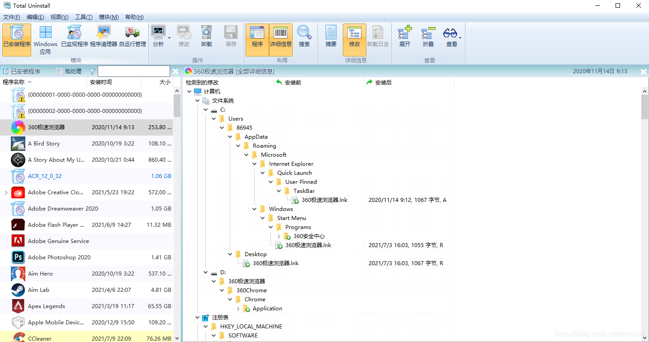Select 360极速浏览器 in program list
This screenshot has height=342, width=649.
click(86, 127)
